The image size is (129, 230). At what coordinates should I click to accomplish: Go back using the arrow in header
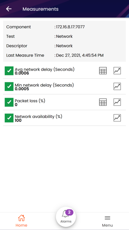[x=9, y=9]
